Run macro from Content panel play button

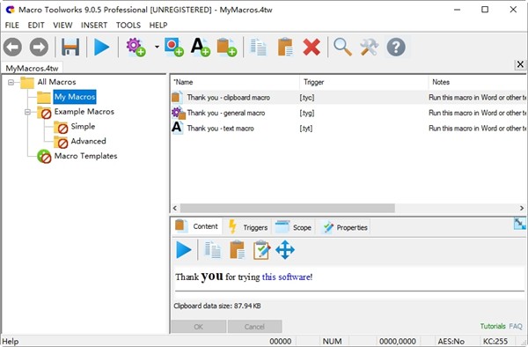coord(184,250)
